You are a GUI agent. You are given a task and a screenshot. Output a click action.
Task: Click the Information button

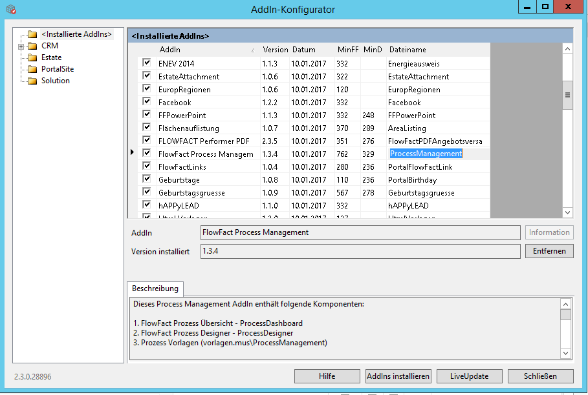coord(549,232)
